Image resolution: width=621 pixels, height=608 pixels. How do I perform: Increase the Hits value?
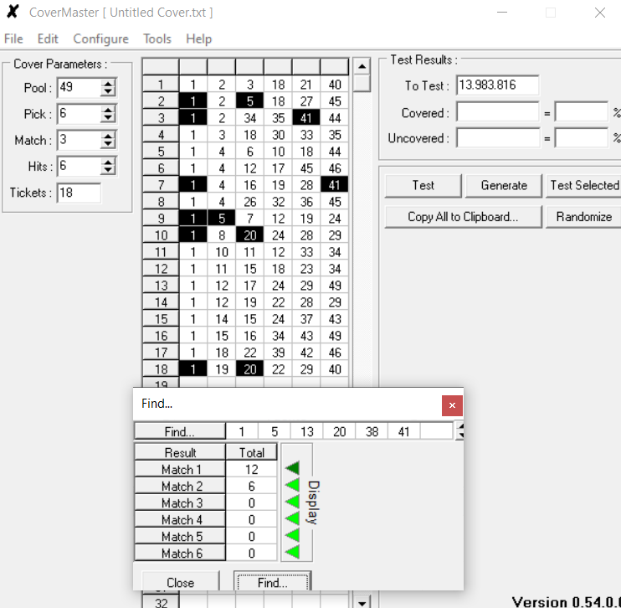point(108,162)
